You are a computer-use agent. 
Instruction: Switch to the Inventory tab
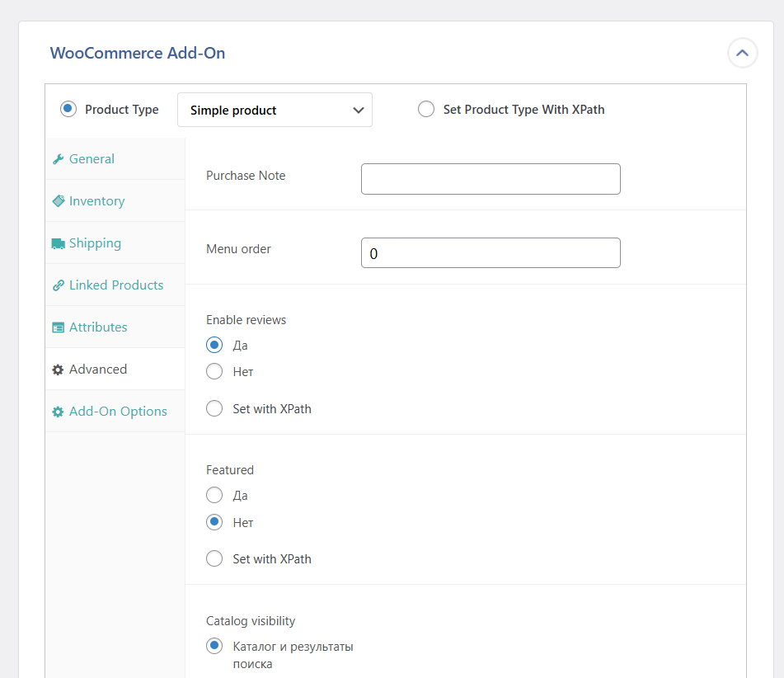(x=96, y=201)
